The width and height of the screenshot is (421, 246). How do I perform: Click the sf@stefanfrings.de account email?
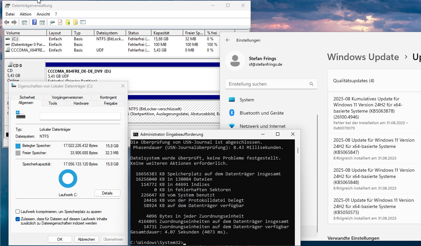[x=265, y=65]
